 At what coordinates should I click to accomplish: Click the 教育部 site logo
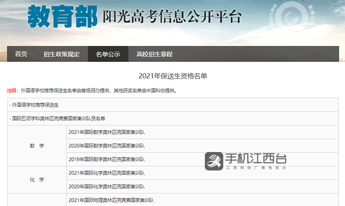pos(63,16)
